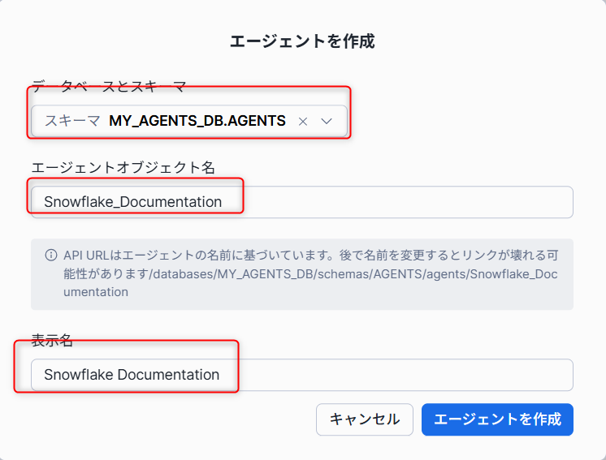The image size is (606, 460).
Task: Click the スキーマ prefix inside the combo box
Action: (x=72, y=121)
